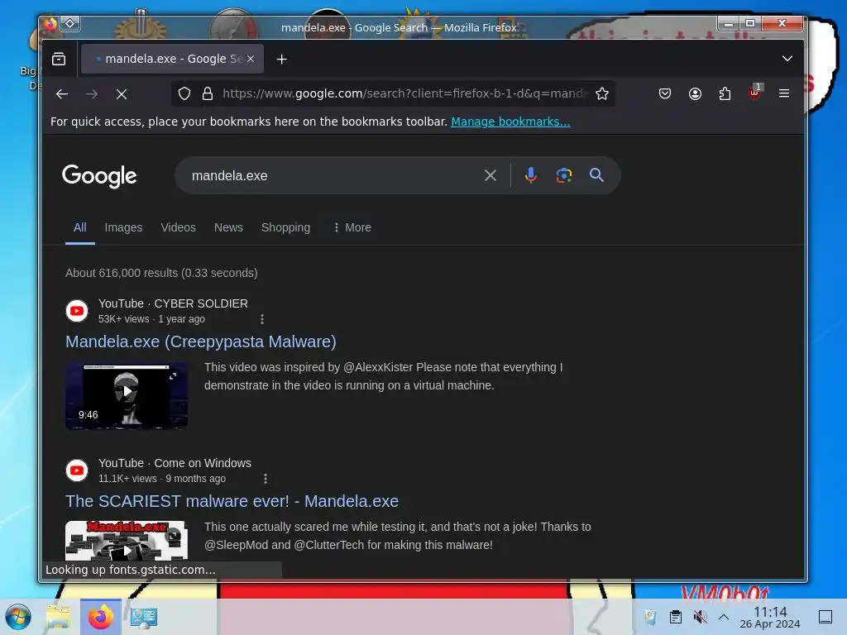Switch to Videos results tab
The height and width of the screenshot is (635, 847).
coord(179,227)
